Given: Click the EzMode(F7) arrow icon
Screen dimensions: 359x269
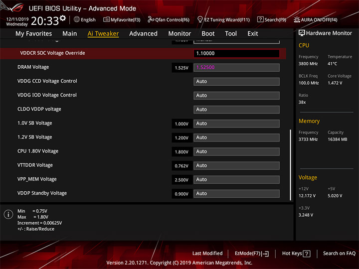Looking at the screenshot, I should click(265, 254).
